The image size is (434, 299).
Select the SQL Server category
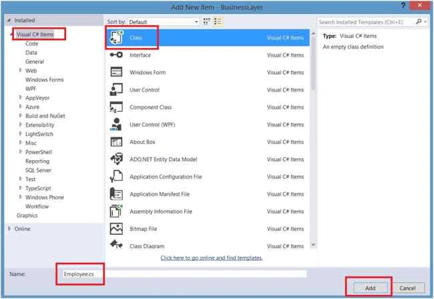point(38,170)
